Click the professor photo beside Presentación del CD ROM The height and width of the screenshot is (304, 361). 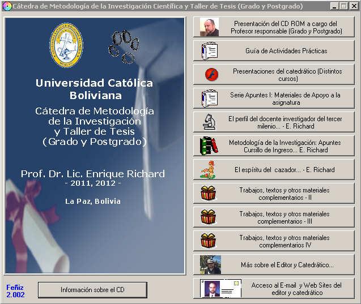(209, 27)
